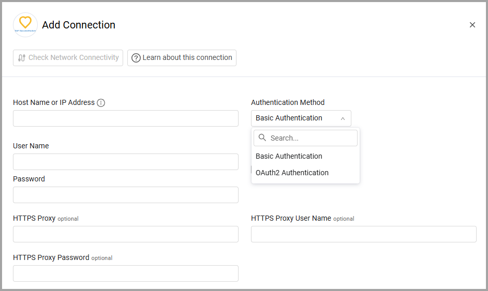488x291 pixels.
Task: Select Basic Authentication from the list
Action: pos(289,156)
